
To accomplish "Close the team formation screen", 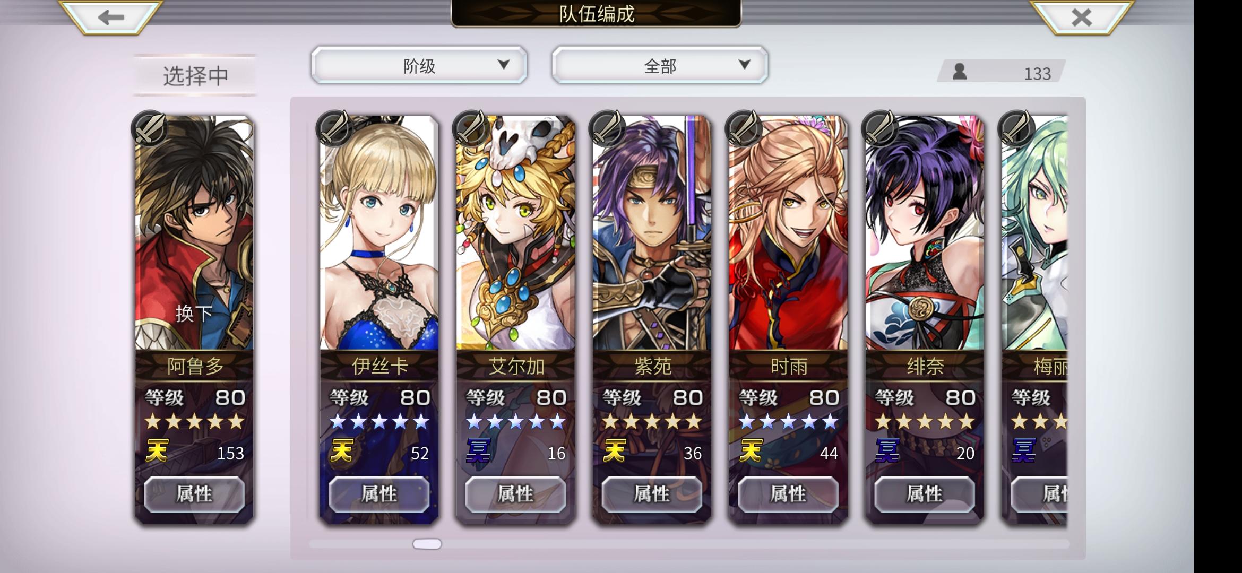I will (1081, 17).
